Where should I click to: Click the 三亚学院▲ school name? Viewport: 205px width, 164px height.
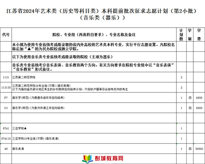[19, 129]
